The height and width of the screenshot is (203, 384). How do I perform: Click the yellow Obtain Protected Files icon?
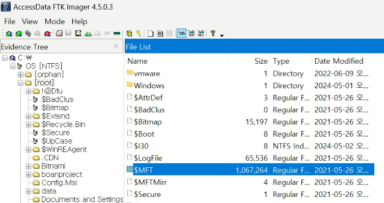129,33
